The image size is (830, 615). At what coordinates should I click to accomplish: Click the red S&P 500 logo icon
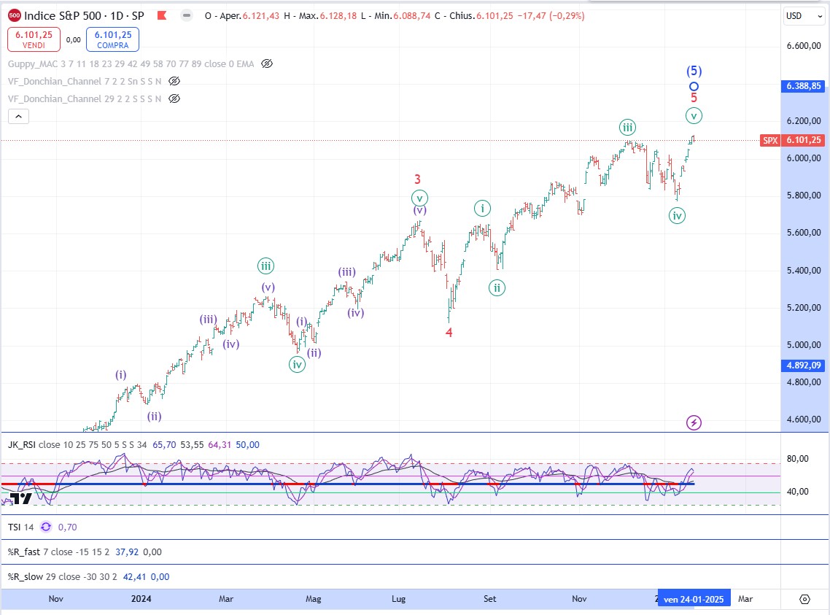pos(15,15)
